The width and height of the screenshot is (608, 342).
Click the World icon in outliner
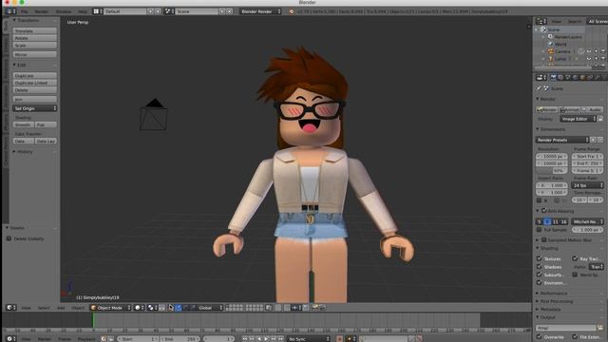click(551, 44)
